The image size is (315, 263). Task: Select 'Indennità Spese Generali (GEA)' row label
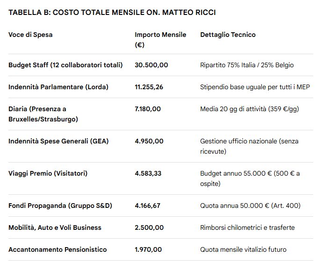pyautogui.click(x=58, y=141)
